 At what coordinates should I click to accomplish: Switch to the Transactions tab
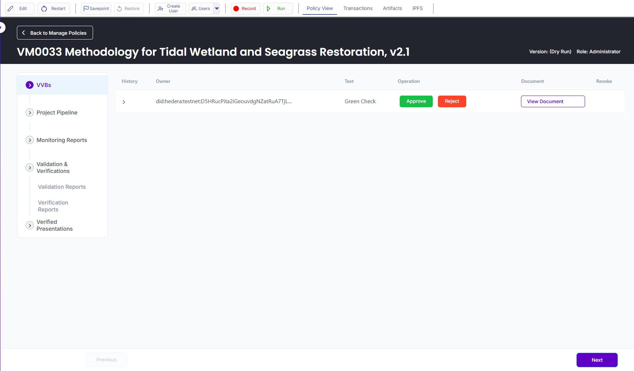click(x=358, y=8)
